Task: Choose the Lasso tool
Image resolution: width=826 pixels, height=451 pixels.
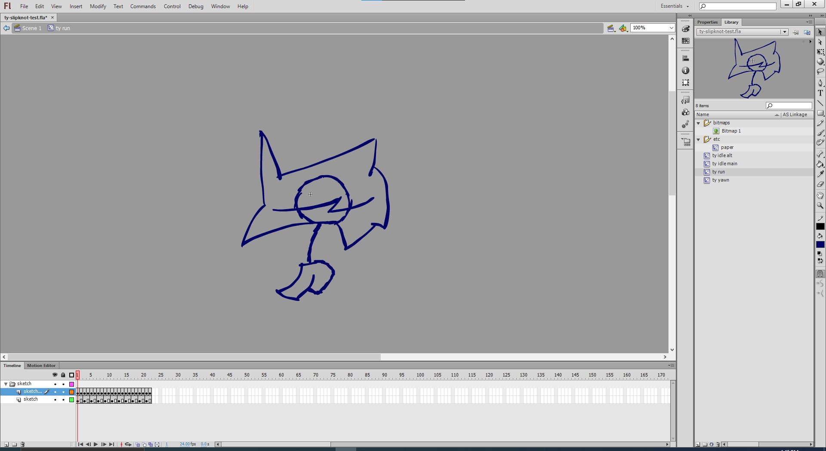Action: [820, 72]
